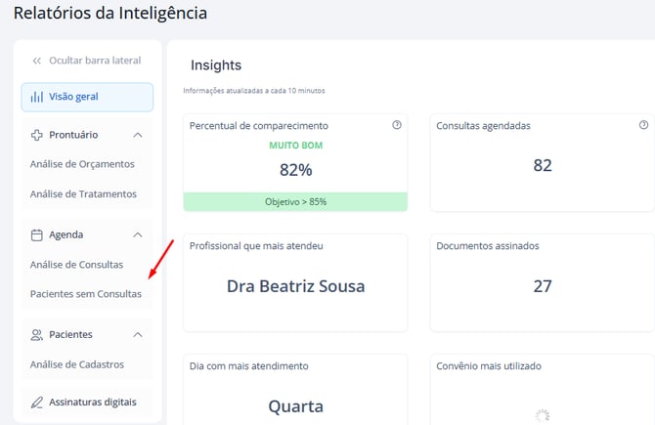Collapse the Pacientes section chevron
This screenshot has height=425, width=655.
(x=138, y=334)
